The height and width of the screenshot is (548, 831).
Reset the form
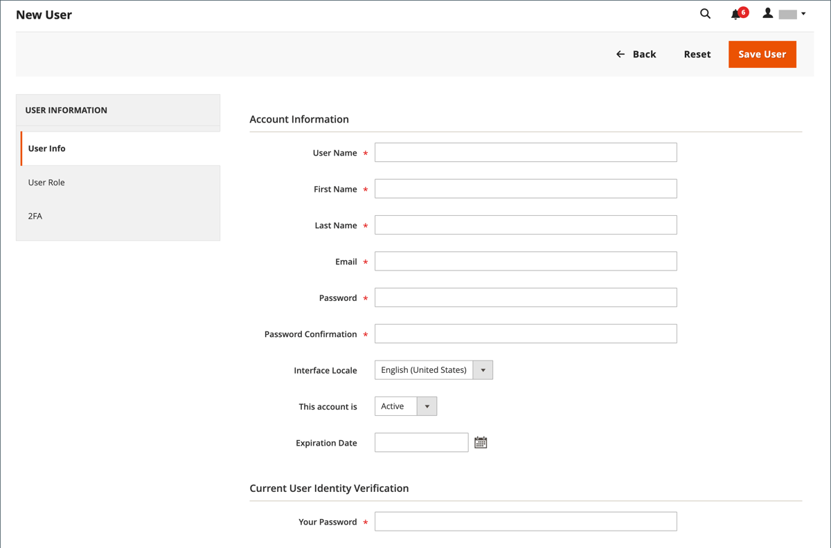point(697,54)
